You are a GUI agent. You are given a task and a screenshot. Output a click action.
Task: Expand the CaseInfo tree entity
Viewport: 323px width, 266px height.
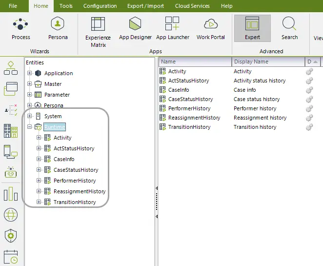(x=39, y=159)
